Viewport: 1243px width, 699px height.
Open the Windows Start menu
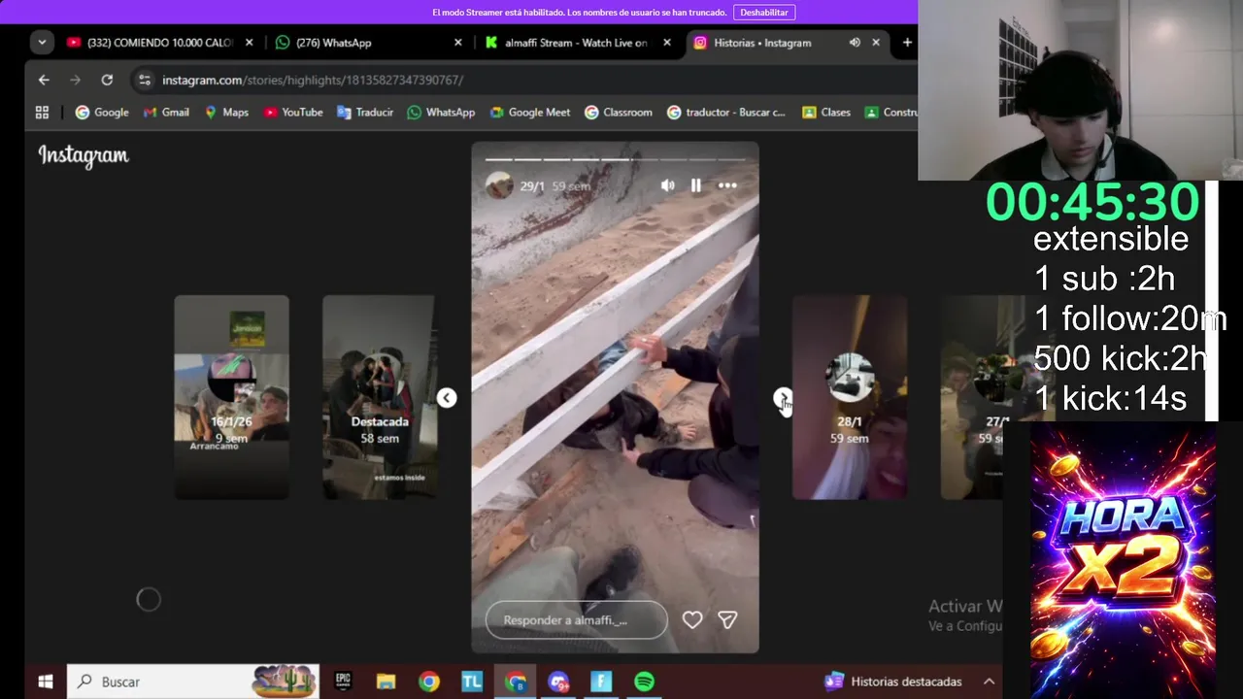point(45,682)
